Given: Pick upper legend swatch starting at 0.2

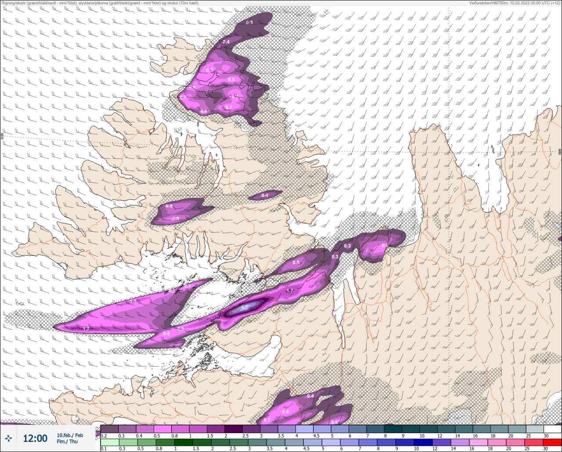Looking at the screenshot, I should (x=109, y=429).
